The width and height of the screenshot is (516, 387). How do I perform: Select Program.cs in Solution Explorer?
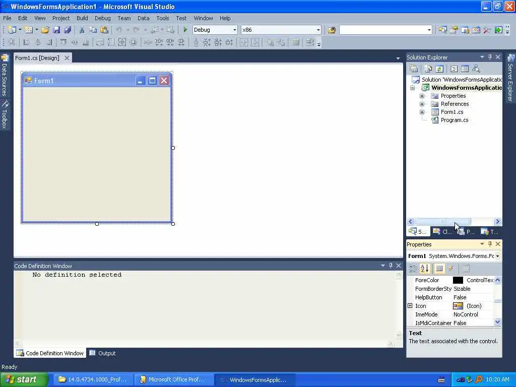pos(454,120)
